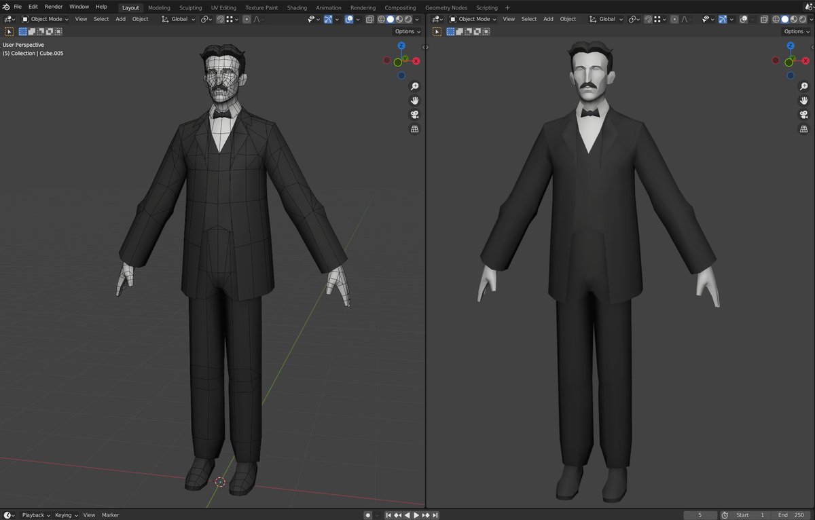The height and width of the screenshot is (520, 815).
Task: Switch perspective/orthographic grid icon in left viewport
Action: click(414, 129)
